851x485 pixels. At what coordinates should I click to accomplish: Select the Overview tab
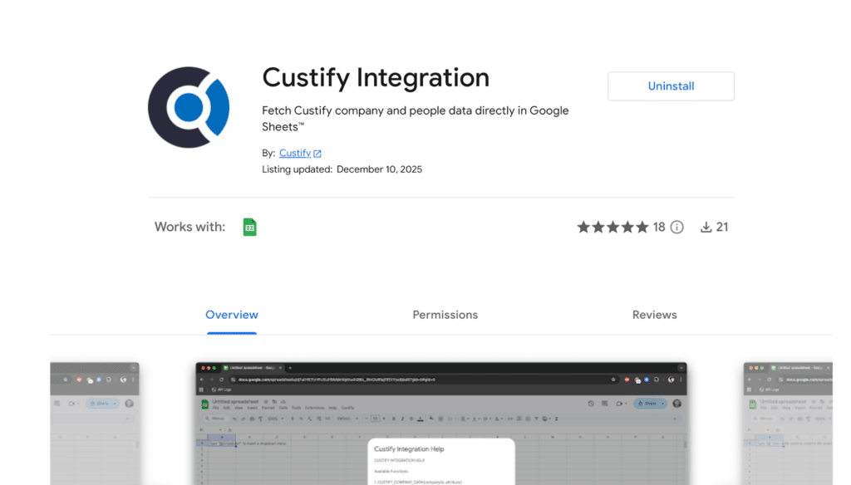tap(232, 315)
